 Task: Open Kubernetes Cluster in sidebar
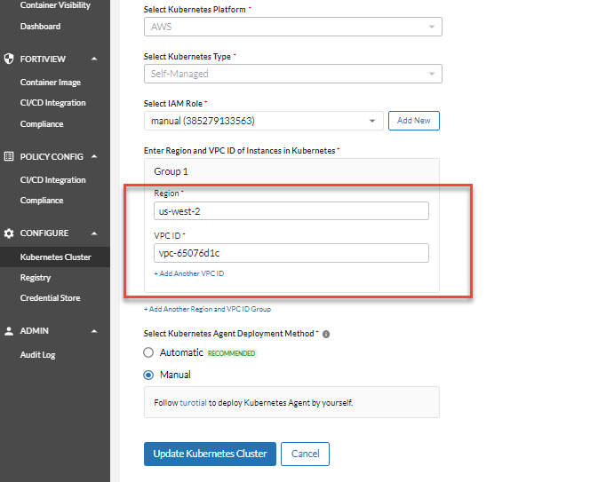click(56, 257)
